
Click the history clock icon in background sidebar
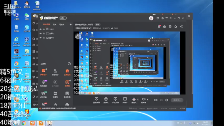[34, 30]
